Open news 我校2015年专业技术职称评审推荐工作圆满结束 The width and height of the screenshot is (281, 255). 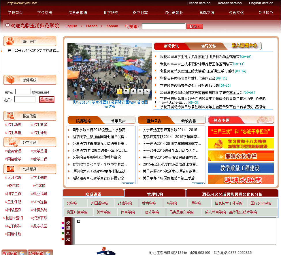(197, 64)
